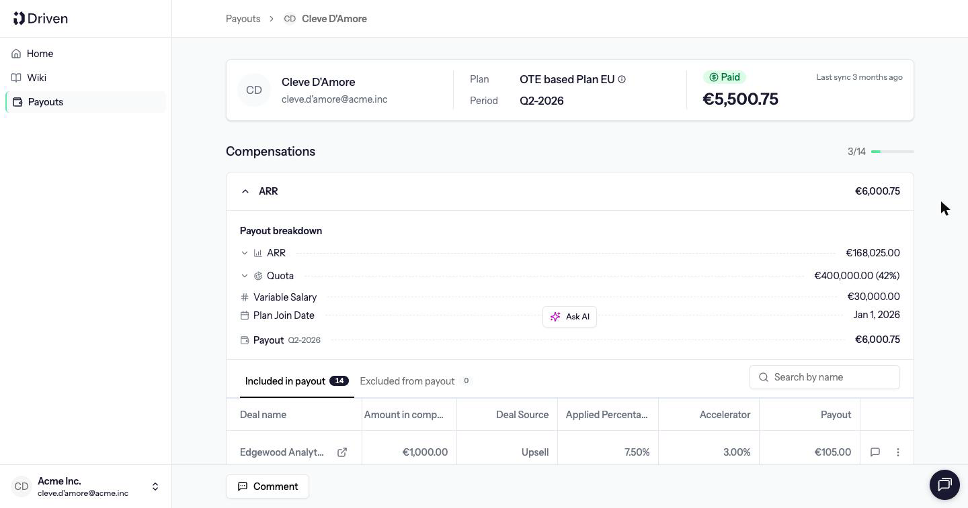Click the Paid status badge
Viewport: 968px width, 508px height.
pyautogui.click(x=725, y=77)
